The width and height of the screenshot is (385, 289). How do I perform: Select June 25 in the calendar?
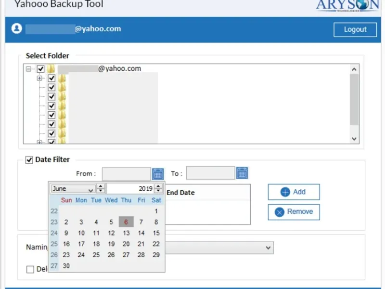tap(96, 255)
